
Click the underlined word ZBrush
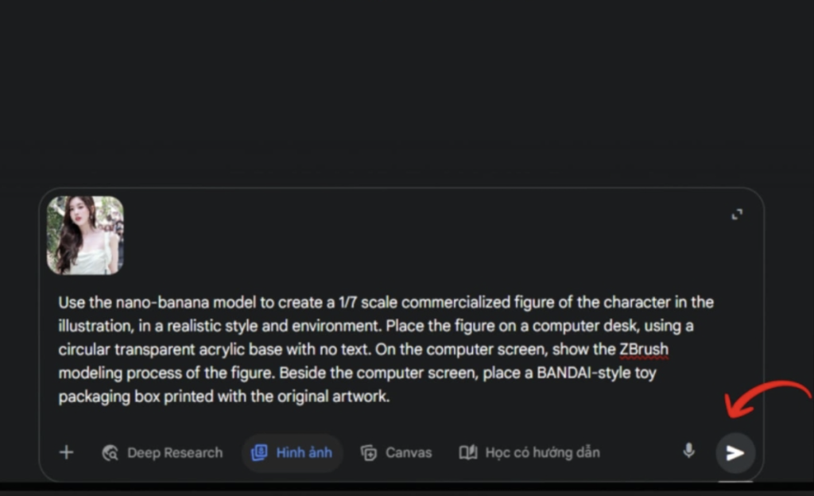coord(643,350)
